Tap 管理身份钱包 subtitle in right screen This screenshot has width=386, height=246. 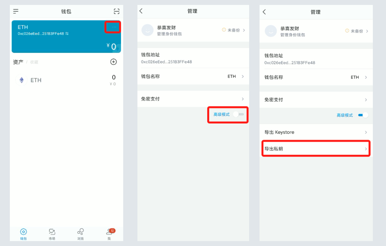293,35
